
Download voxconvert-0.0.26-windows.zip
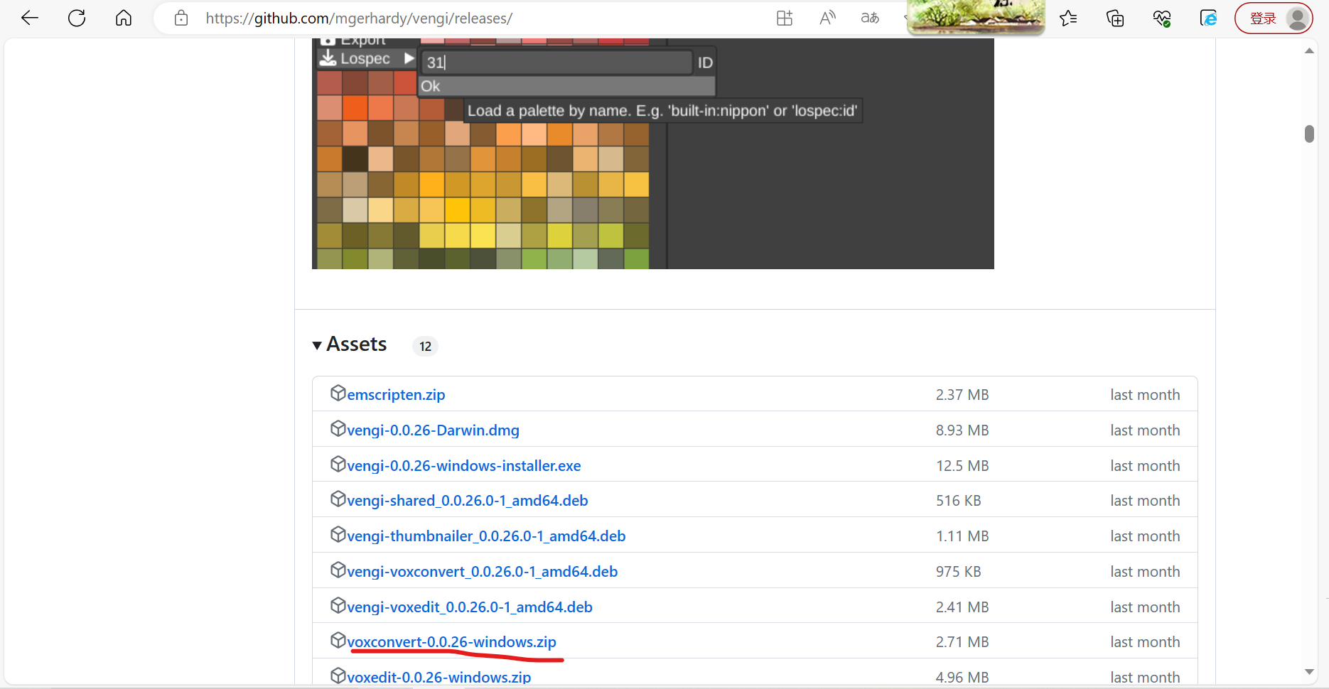coord(451,642)
